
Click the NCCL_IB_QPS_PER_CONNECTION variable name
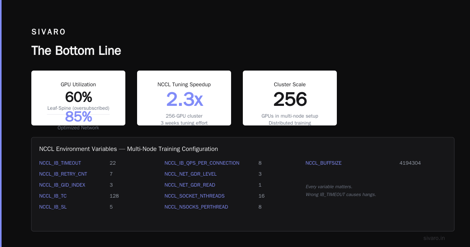[x=202, y=163]
